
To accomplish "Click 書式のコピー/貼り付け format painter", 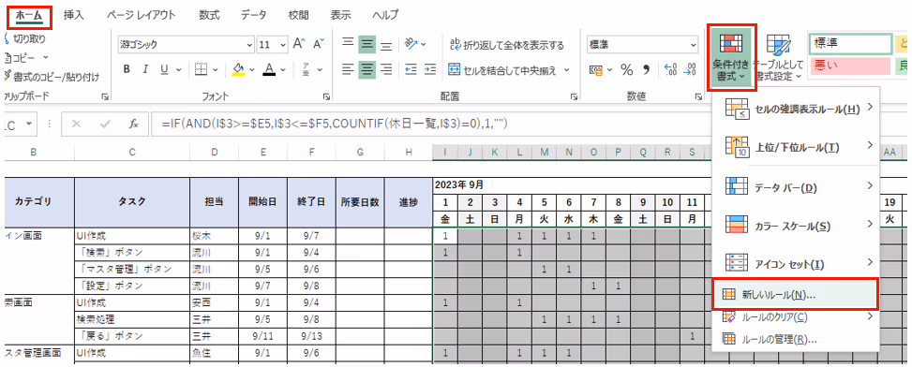I will pyautogui.click(x=52, y=77).
